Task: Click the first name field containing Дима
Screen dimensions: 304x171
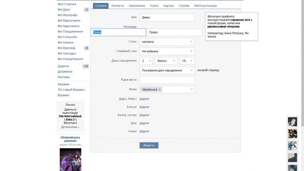Action: [167, 18]
